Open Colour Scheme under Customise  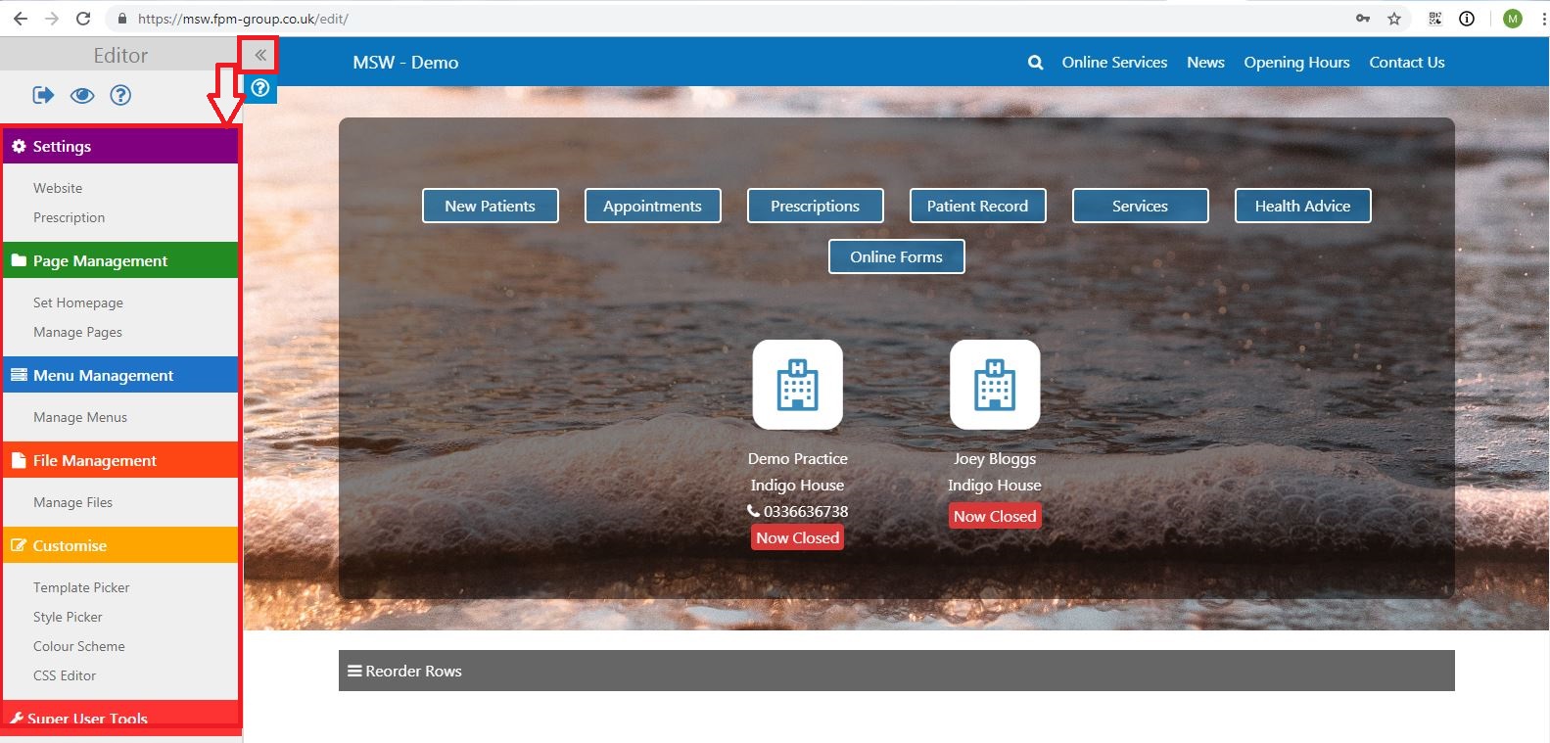coord(79,647)
